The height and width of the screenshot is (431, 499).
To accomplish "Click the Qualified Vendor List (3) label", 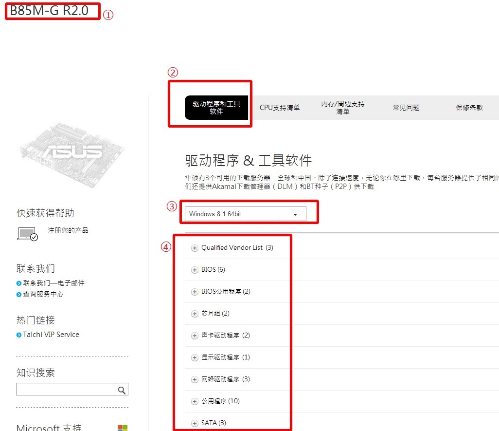I will coord(237,248).
